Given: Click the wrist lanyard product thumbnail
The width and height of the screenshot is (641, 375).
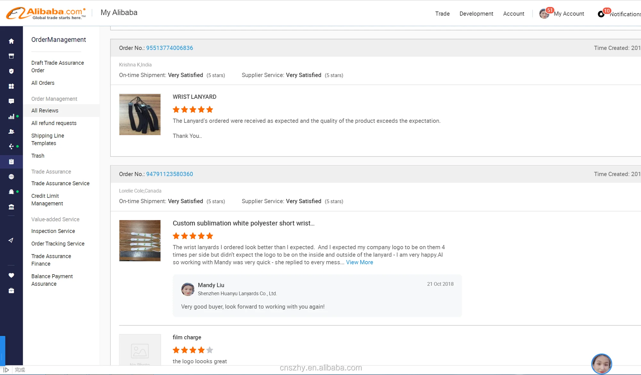Looking at the screenshot, I should pos(140,114).
